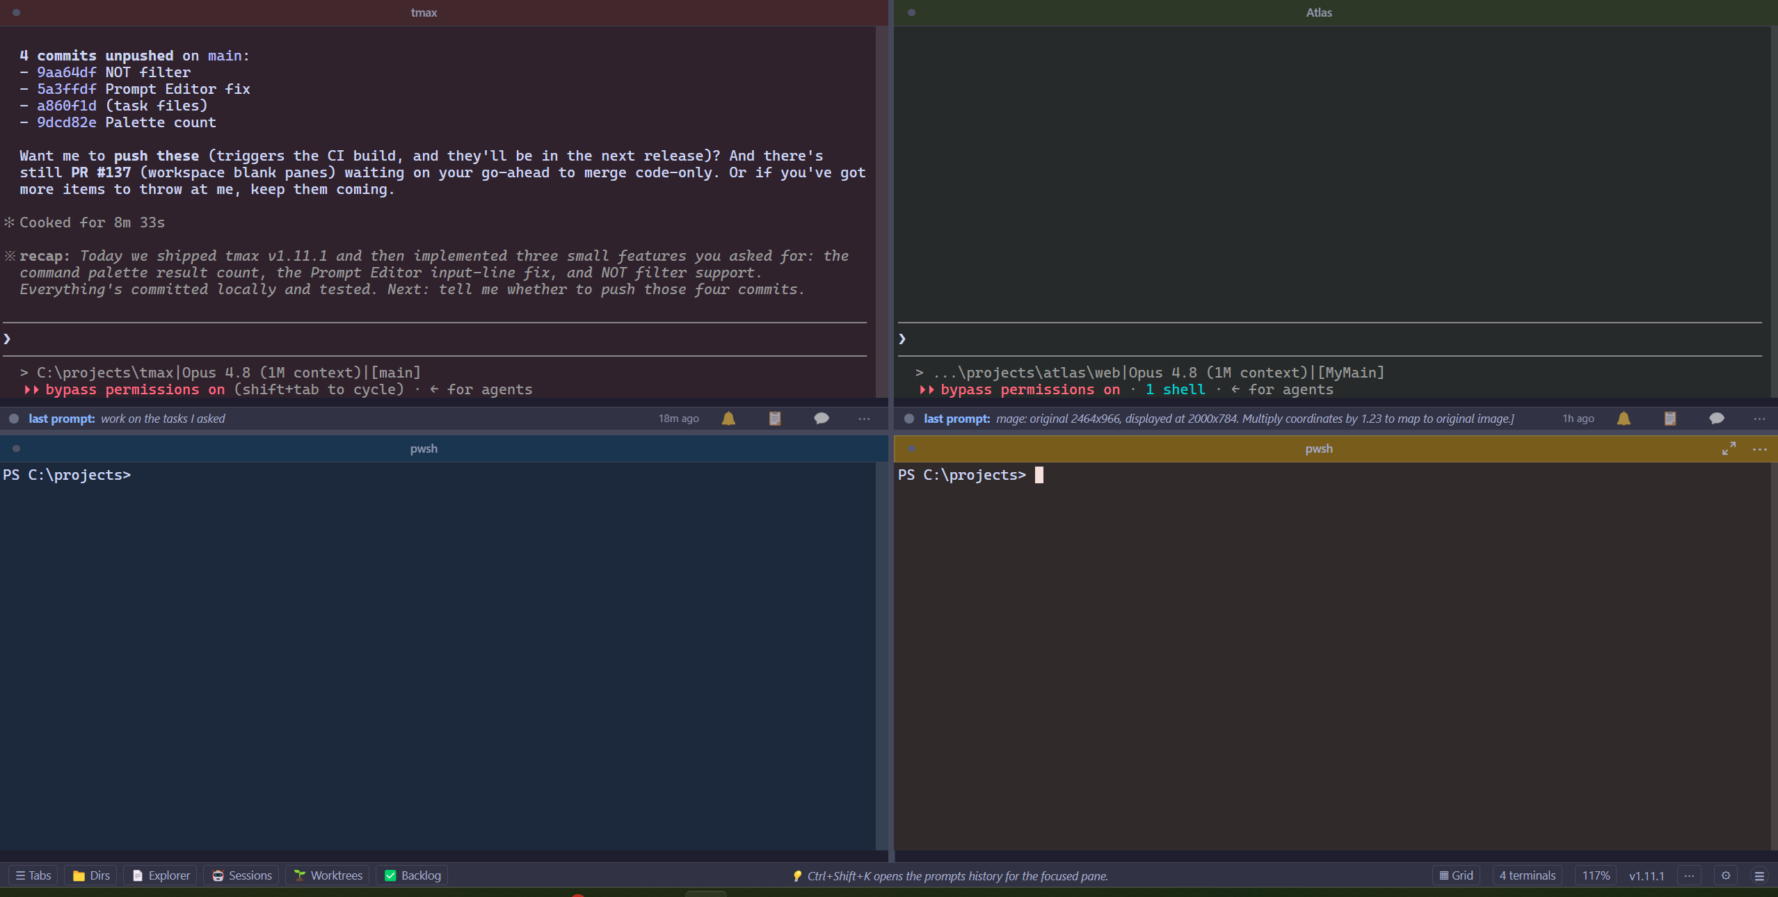Open the Explorer panel
This screenshot has width=1778, height=897.
(x=161, y=875)
